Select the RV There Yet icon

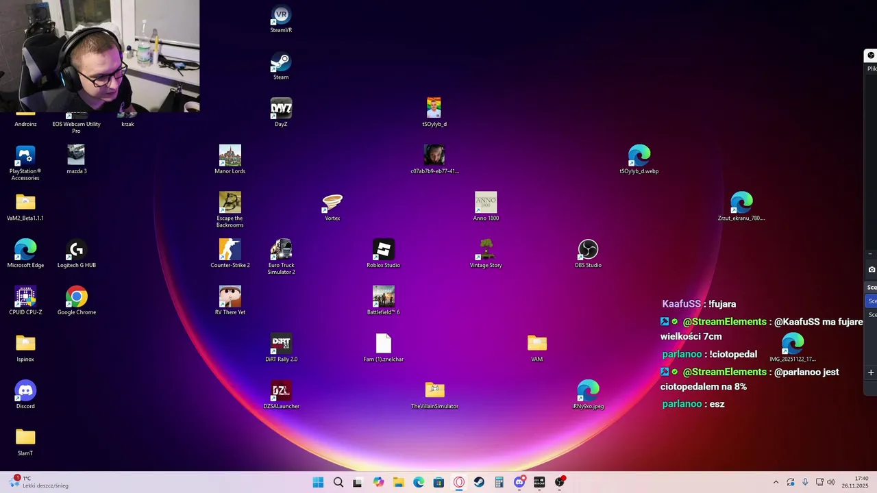230,301
